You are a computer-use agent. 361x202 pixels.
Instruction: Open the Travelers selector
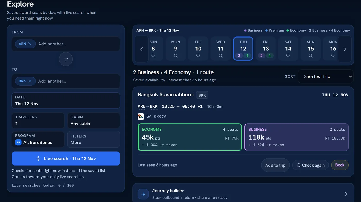pyautogui.click(x=38, y=121)
